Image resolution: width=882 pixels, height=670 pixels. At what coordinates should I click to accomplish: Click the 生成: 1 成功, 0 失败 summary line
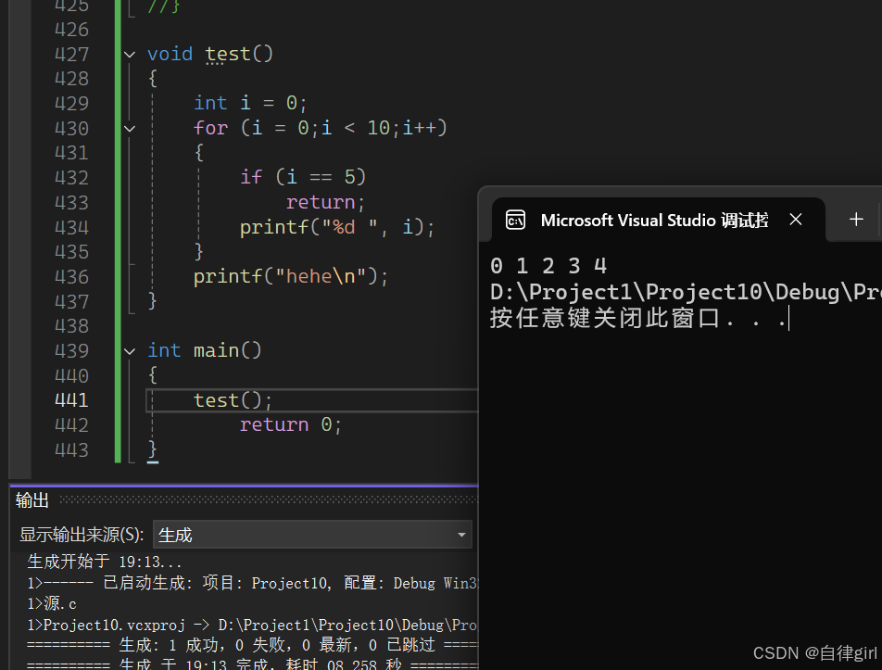coord(253,645)
